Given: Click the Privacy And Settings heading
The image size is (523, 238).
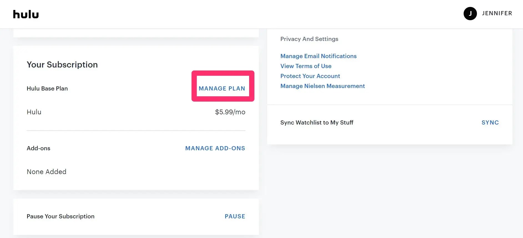Looking at the screenshot, I should 309,39.
